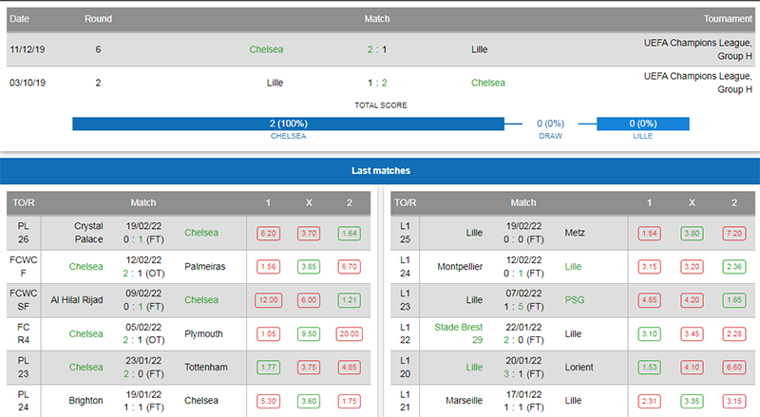
Task: Open Chelsea link in 03/10/19 match
Action: coord(488,83)
